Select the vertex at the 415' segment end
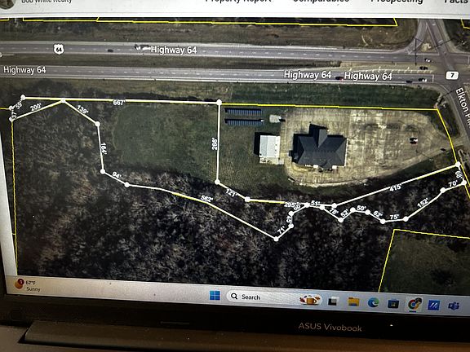Image resolution: width=470 pixels, height=352 pixels. point(458,165)
